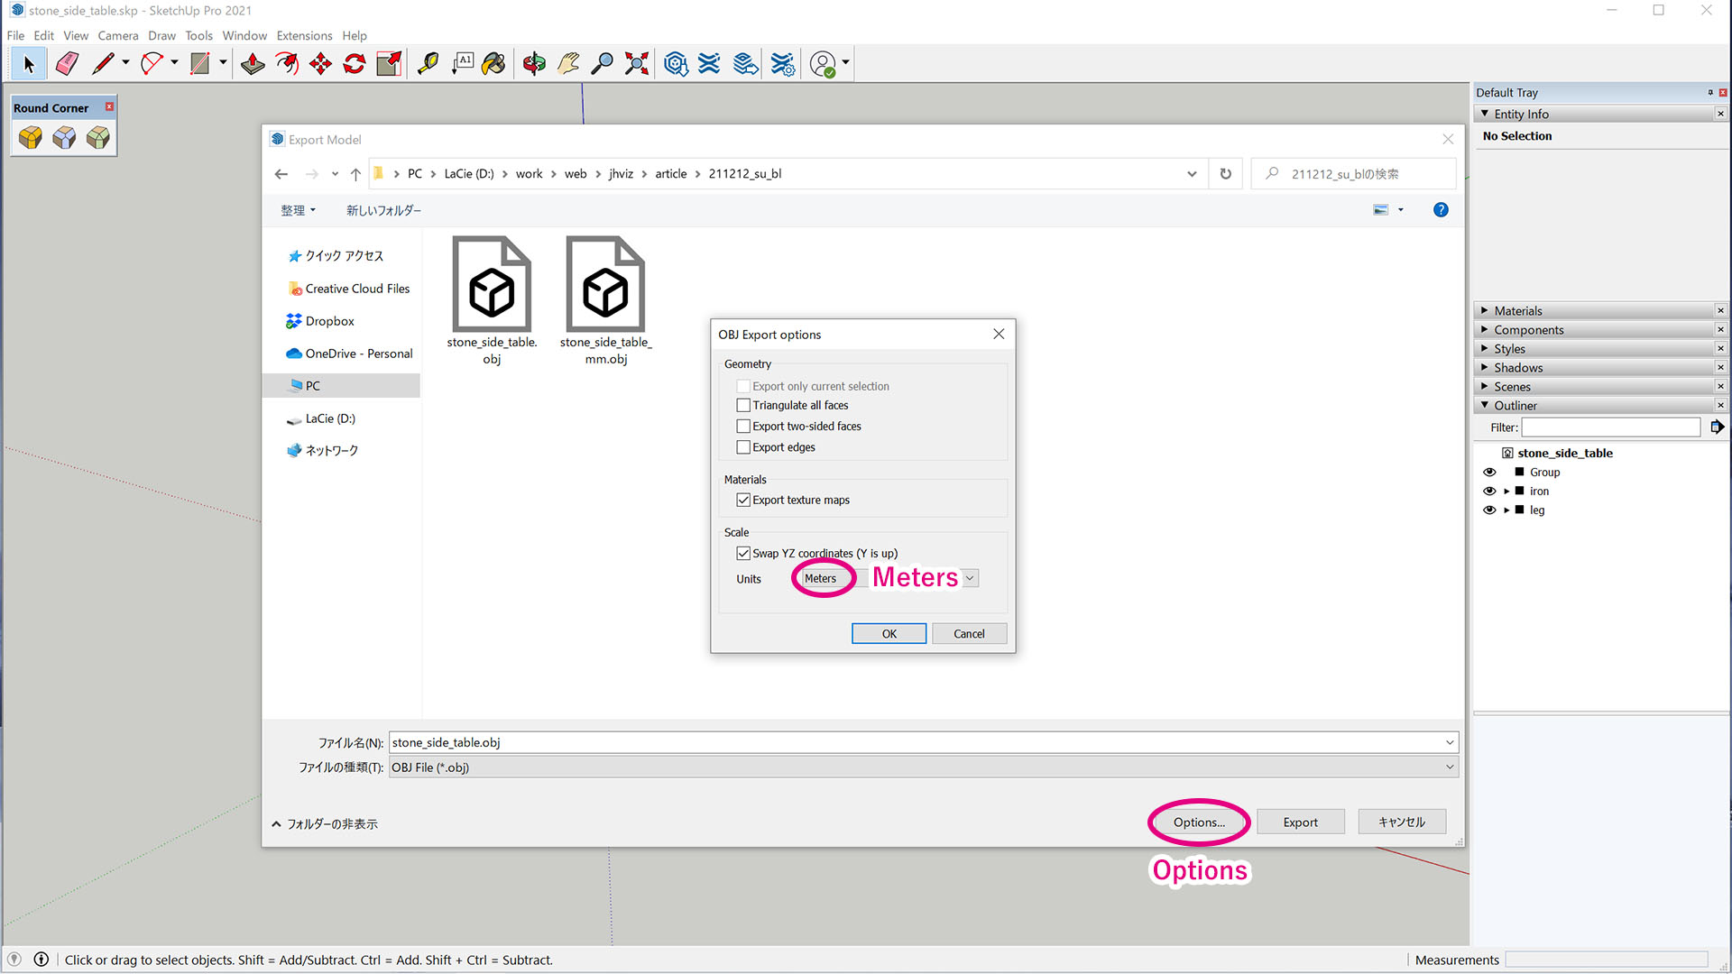Viewport: 1732px width, 974px height.
Task: Click the Zoom Extents tool
Action: pyautogui.click(x=637, y=64)
